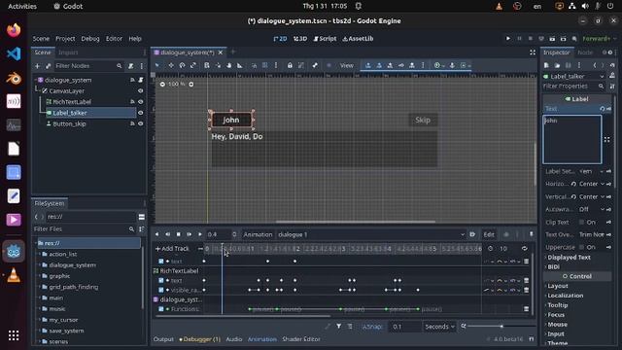This screenshot has width=622, height=350.
Task: Remove the Functions track trash icon
Action: [x=527, y=309]
